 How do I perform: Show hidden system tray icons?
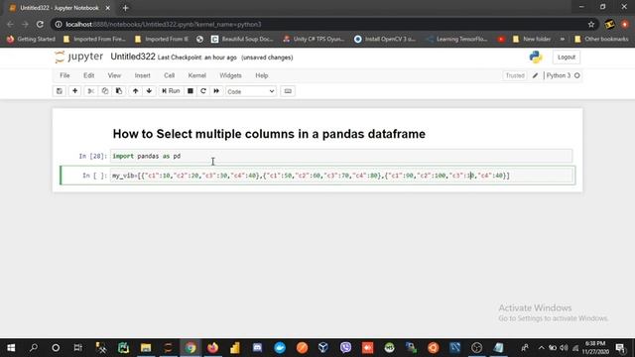[541, 348]
